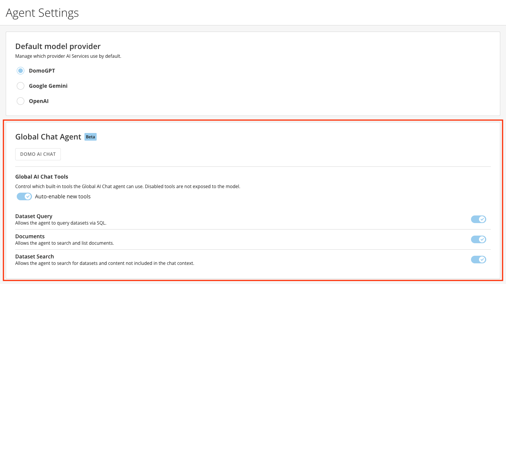This screenshot has height=456, width=506.
Task: Click the Global Chat Agent heading
Action: pos(48,137)
